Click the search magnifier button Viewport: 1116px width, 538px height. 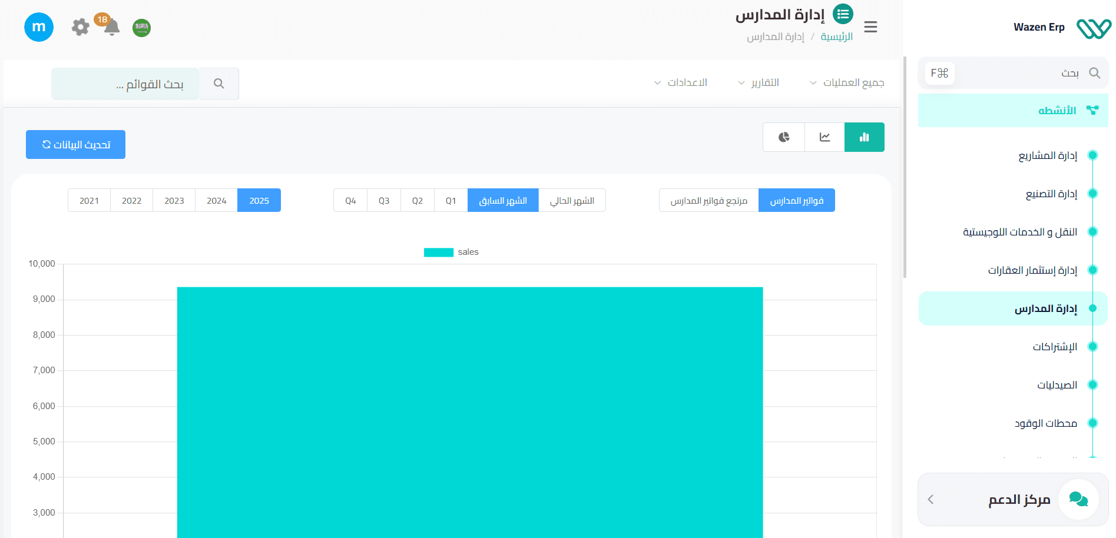pyautogui.click(x=218, y=84)
